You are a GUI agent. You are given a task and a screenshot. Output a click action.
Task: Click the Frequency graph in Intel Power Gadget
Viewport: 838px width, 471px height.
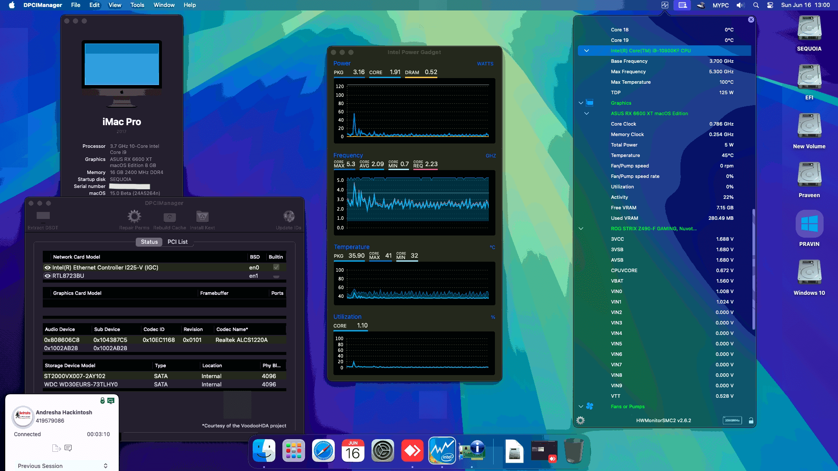(414, 203)
